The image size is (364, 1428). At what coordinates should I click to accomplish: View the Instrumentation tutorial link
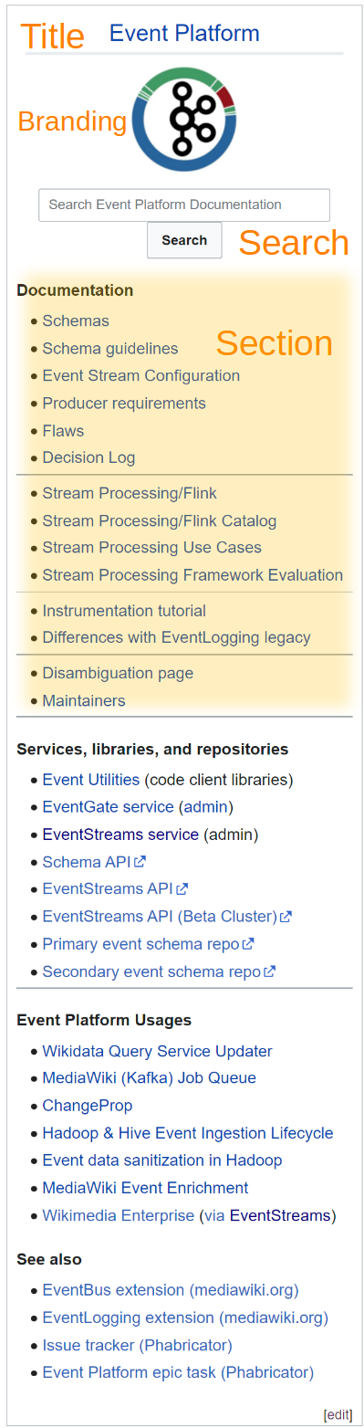point(124,611)
